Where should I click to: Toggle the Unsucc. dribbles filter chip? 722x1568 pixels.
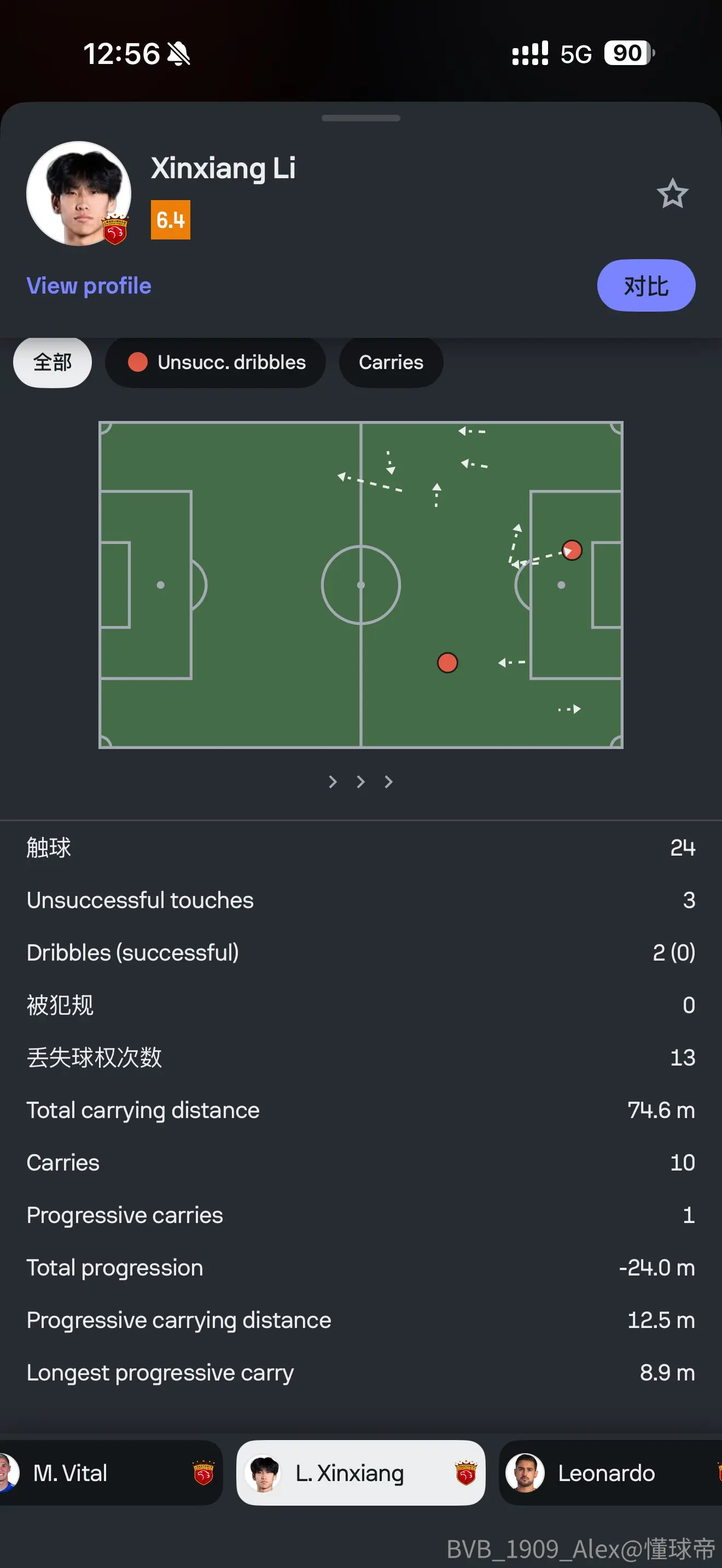[x=216, y=362]
